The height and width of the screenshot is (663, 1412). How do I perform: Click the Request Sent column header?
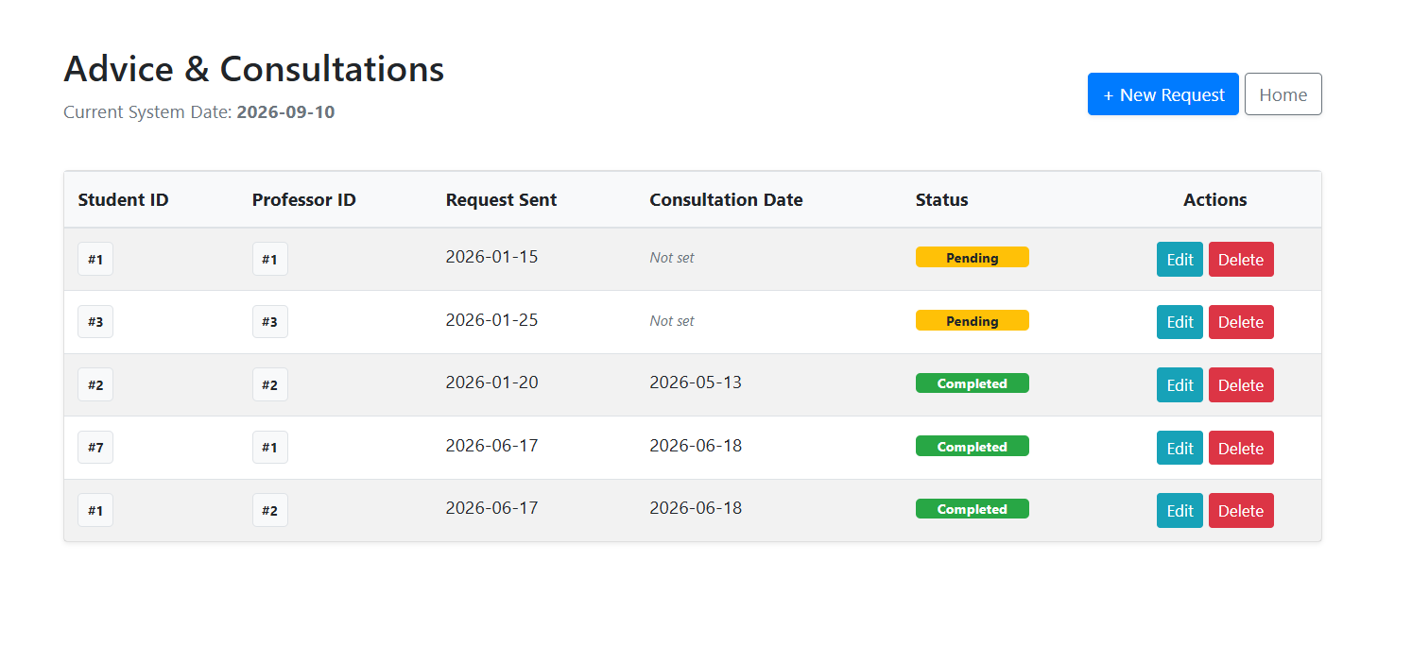(x=501, y=200)
